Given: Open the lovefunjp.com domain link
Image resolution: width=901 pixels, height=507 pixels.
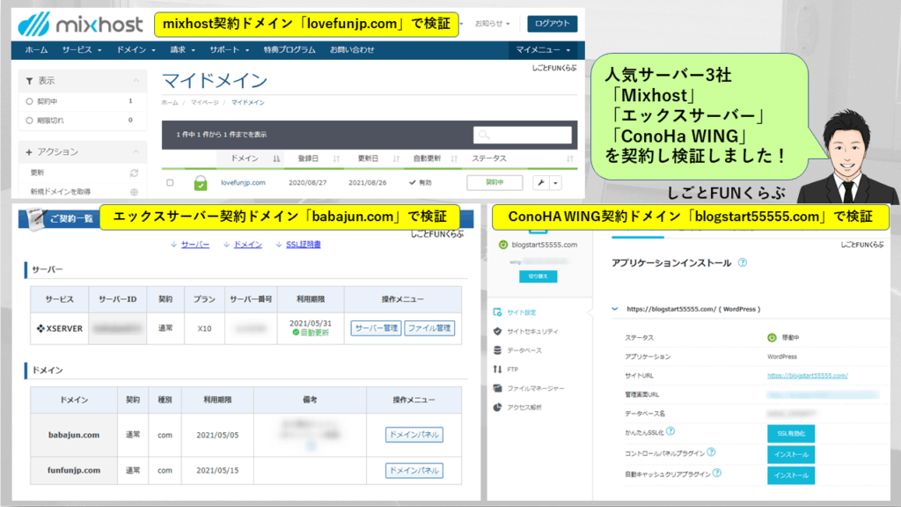Looking at the screenshot, I should (243, 183).
